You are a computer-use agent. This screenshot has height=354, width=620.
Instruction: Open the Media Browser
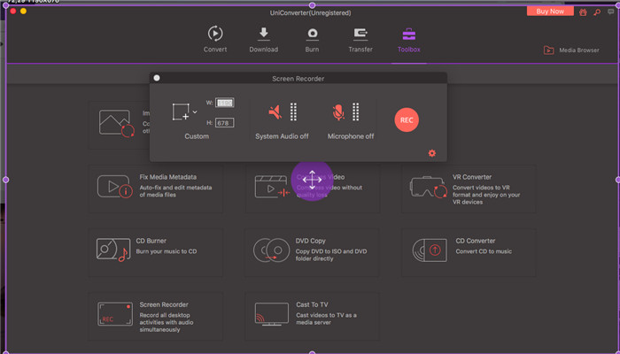[571, 50]
